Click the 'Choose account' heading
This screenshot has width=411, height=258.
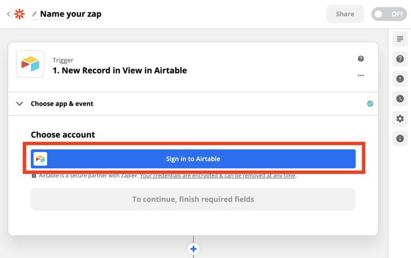tap(63, 134)
